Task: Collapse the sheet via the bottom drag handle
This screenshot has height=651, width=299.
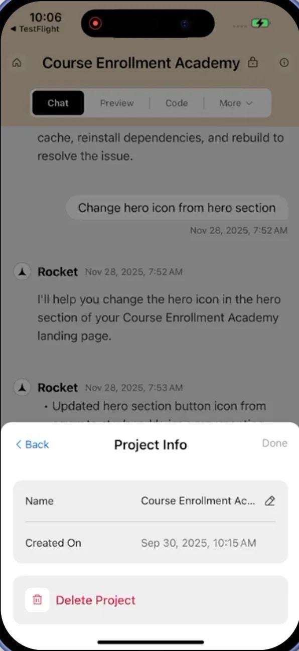Action: (149, 642)
